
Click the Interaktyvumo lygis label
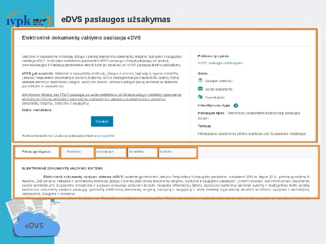point(214,105)
